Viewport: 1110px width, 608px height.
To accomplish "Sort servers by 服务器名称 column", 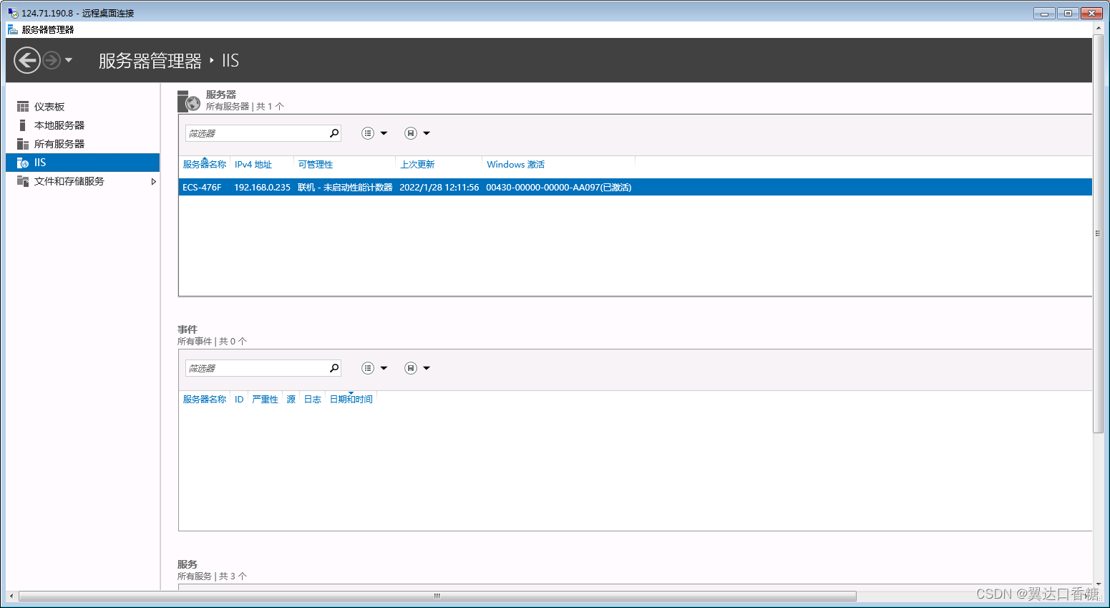I will 205,165.
